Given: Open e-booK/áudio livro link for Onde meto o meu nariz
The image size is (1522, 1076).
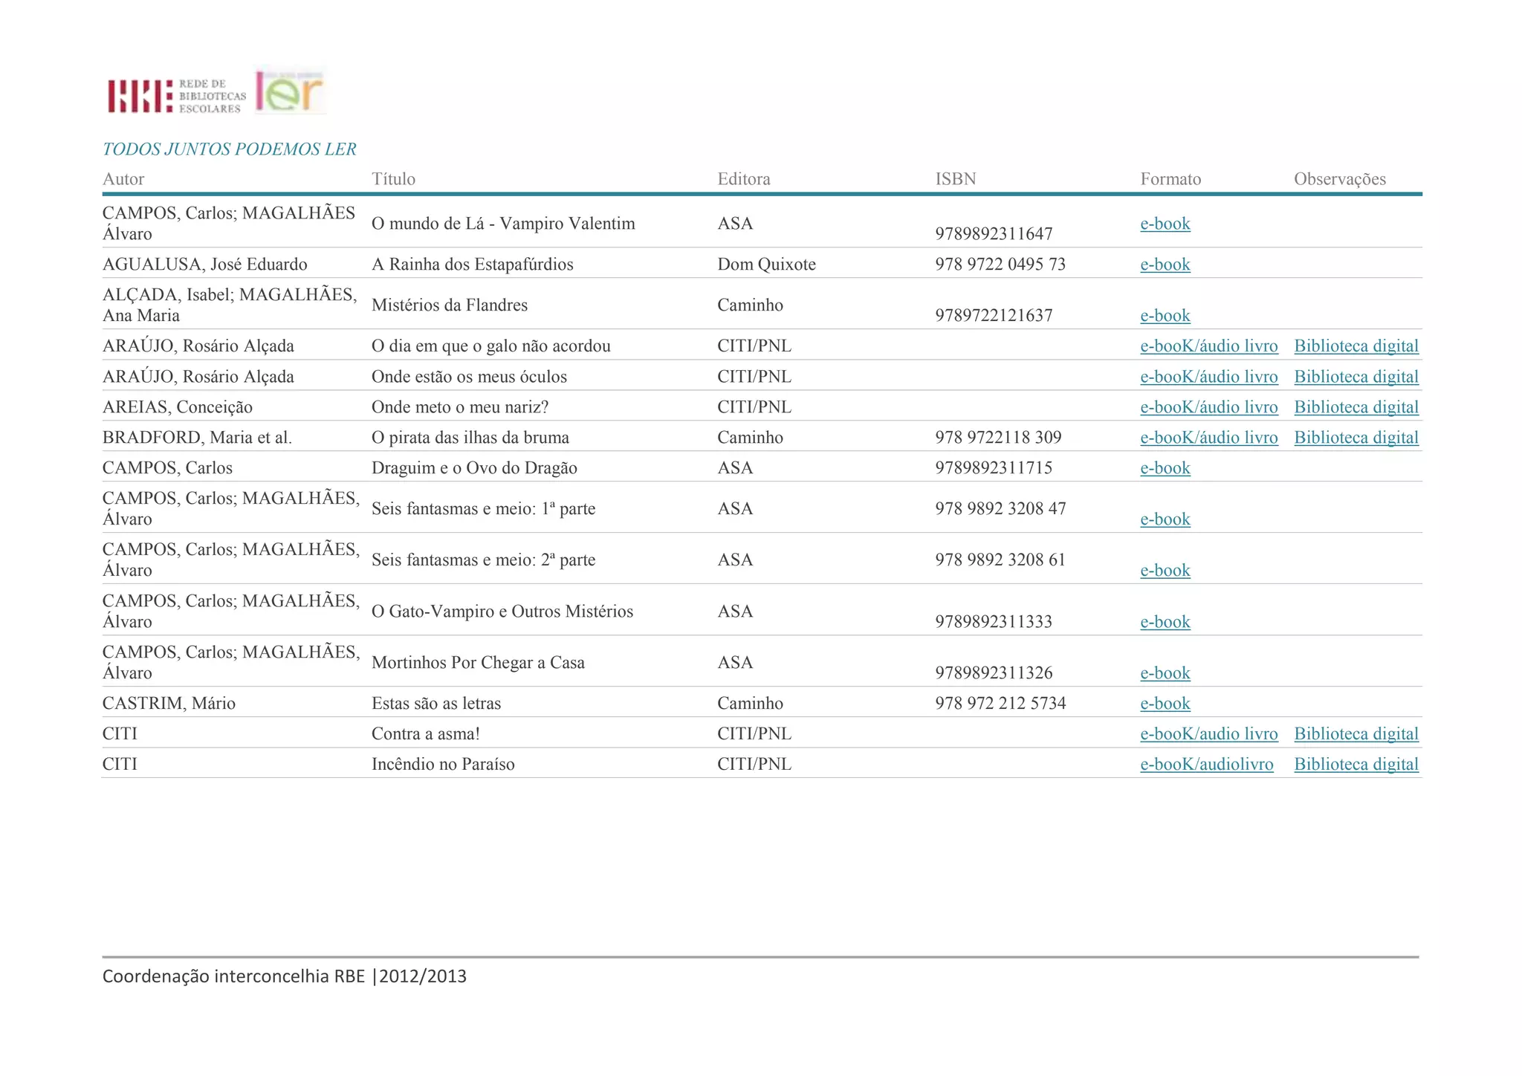Looking at the screenshot, I should pyautogui.click(x=1208, y=407).
